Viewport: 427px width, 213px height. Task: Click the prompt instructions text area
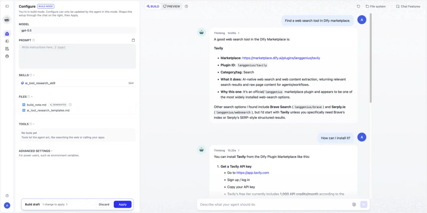[77, 56]
